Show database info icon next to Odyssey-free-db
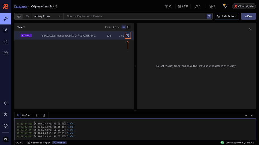The height and width of the screenshot is (145, 259). click(x=55, y=6)
